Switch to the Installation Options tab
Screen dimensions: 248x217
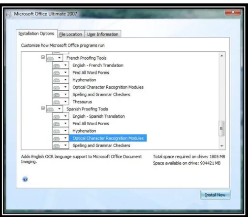pos(36,34)
